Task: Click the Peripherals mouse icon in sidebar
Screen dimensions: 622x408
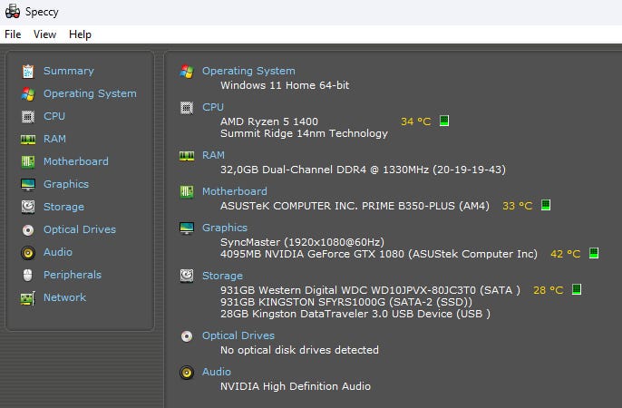Action: pyautogui.click(x=28, y=275)
